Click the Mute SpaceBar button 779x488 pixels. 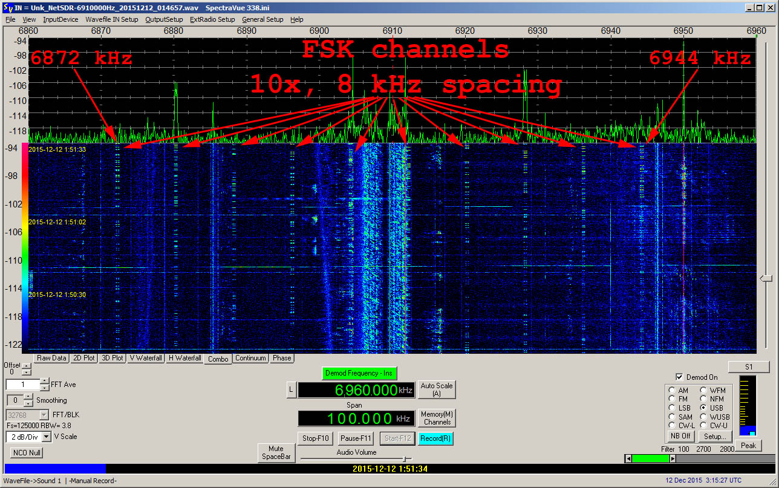coord(277,453)
